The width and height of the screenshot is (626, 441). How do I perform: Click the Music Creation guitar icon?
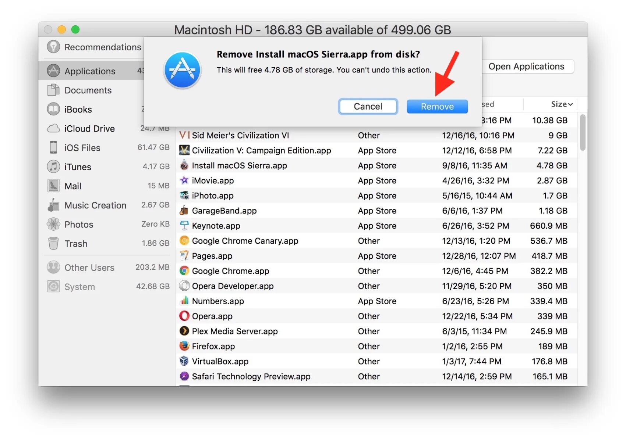point(53,205)
